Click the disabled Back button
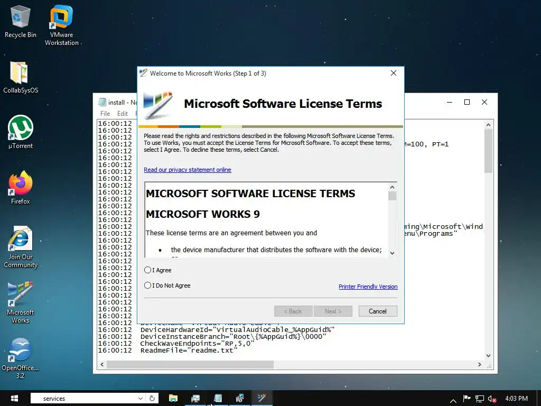Image resolution: width=541 pixels, height=406 pixels. [293, 311]
